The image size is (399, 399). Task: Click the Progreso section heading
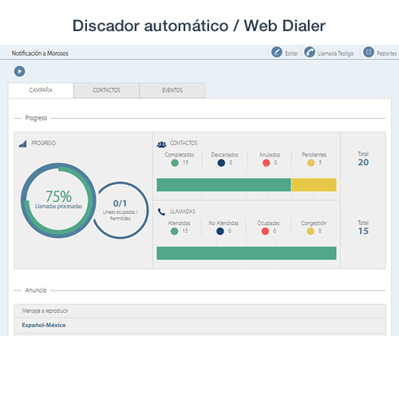36,118
